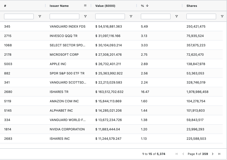Select the SELECT SECTOR SPD... cell
This screenshot has height=160, width=227.
click(x=67, y=45)
